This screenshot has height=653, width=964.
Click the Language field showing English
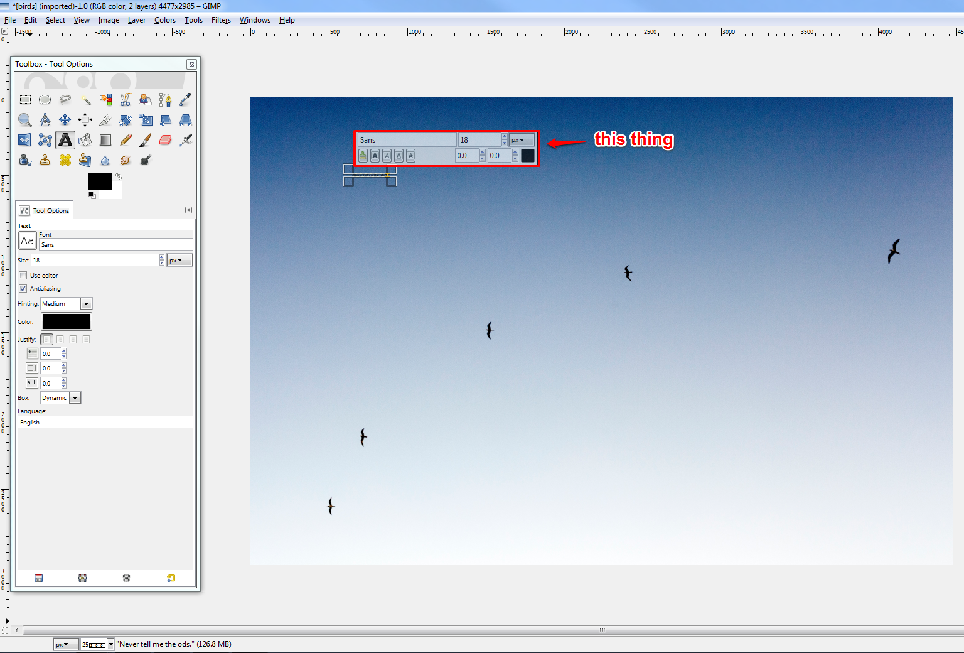pos(105,423)
